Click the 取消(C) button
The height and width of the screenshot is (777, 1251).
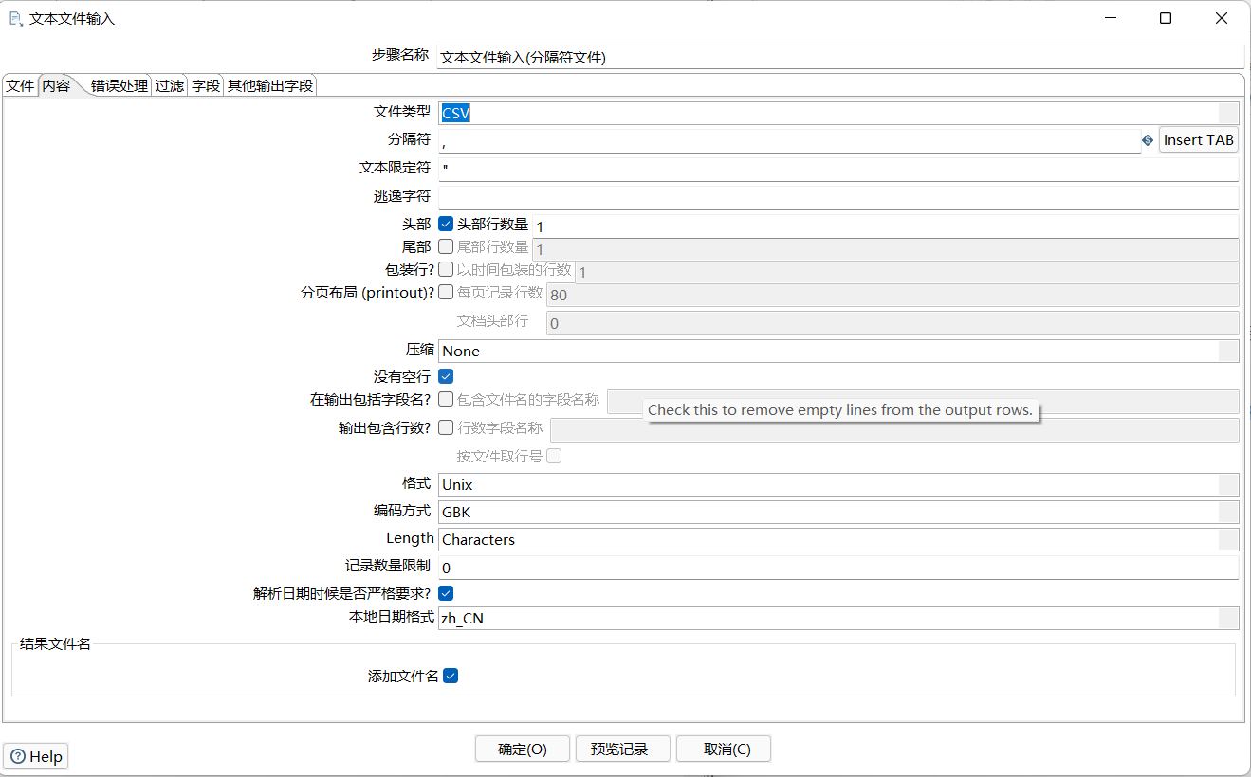[724, 749]
